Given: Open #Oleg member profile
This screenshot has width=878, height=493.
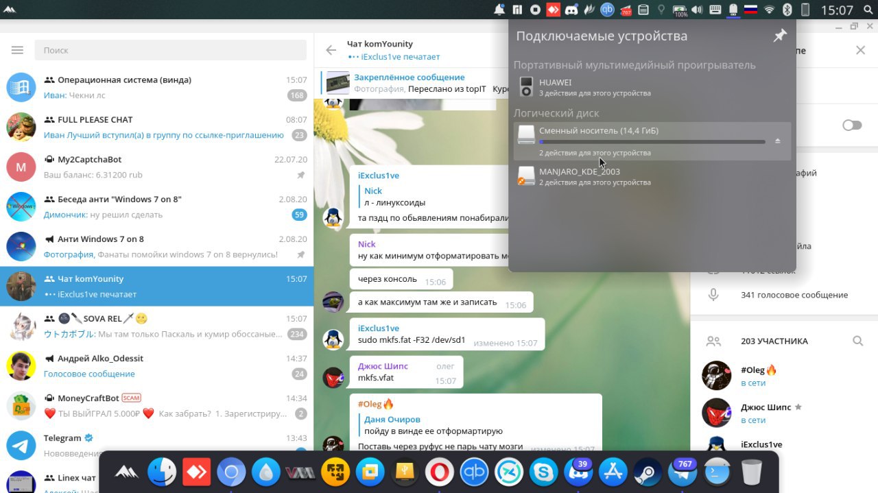Looking at the screenshot, I should click(x=784, y=376).
